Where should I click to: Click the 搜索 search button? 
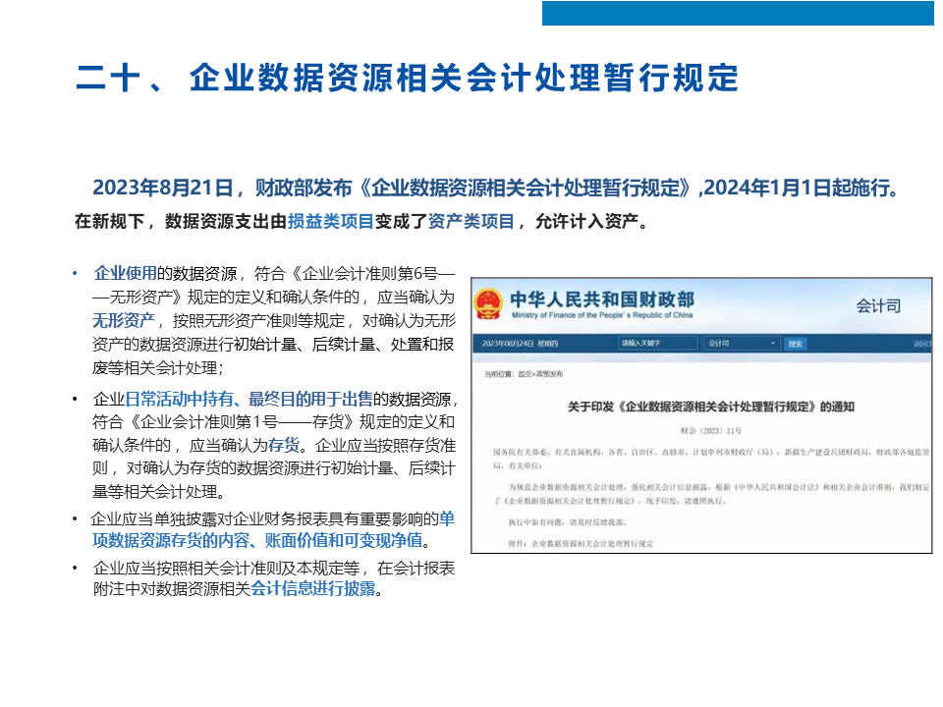[796, 344]
